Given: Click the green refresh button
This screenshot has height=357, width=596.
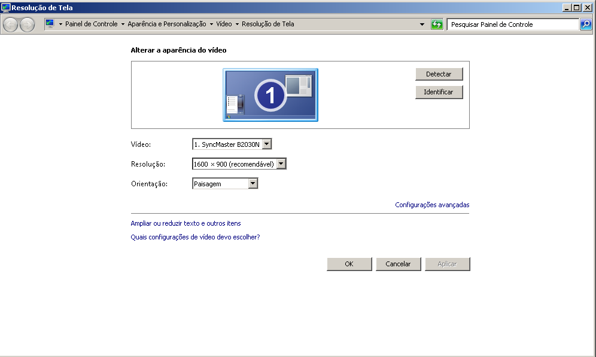Looking at the screenshot, I should click(437, 24).
